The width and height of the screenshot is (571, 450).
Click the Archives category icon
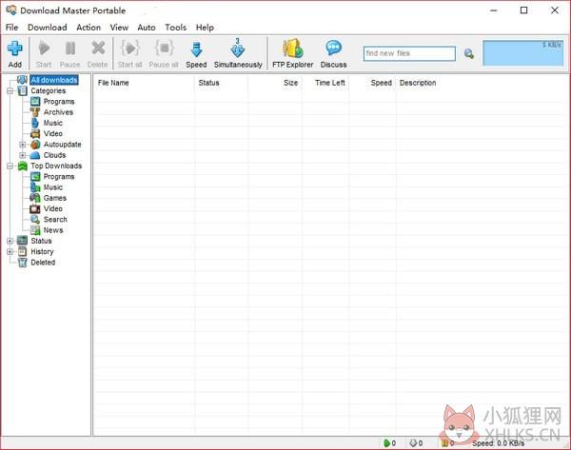(x=35, y=112)
